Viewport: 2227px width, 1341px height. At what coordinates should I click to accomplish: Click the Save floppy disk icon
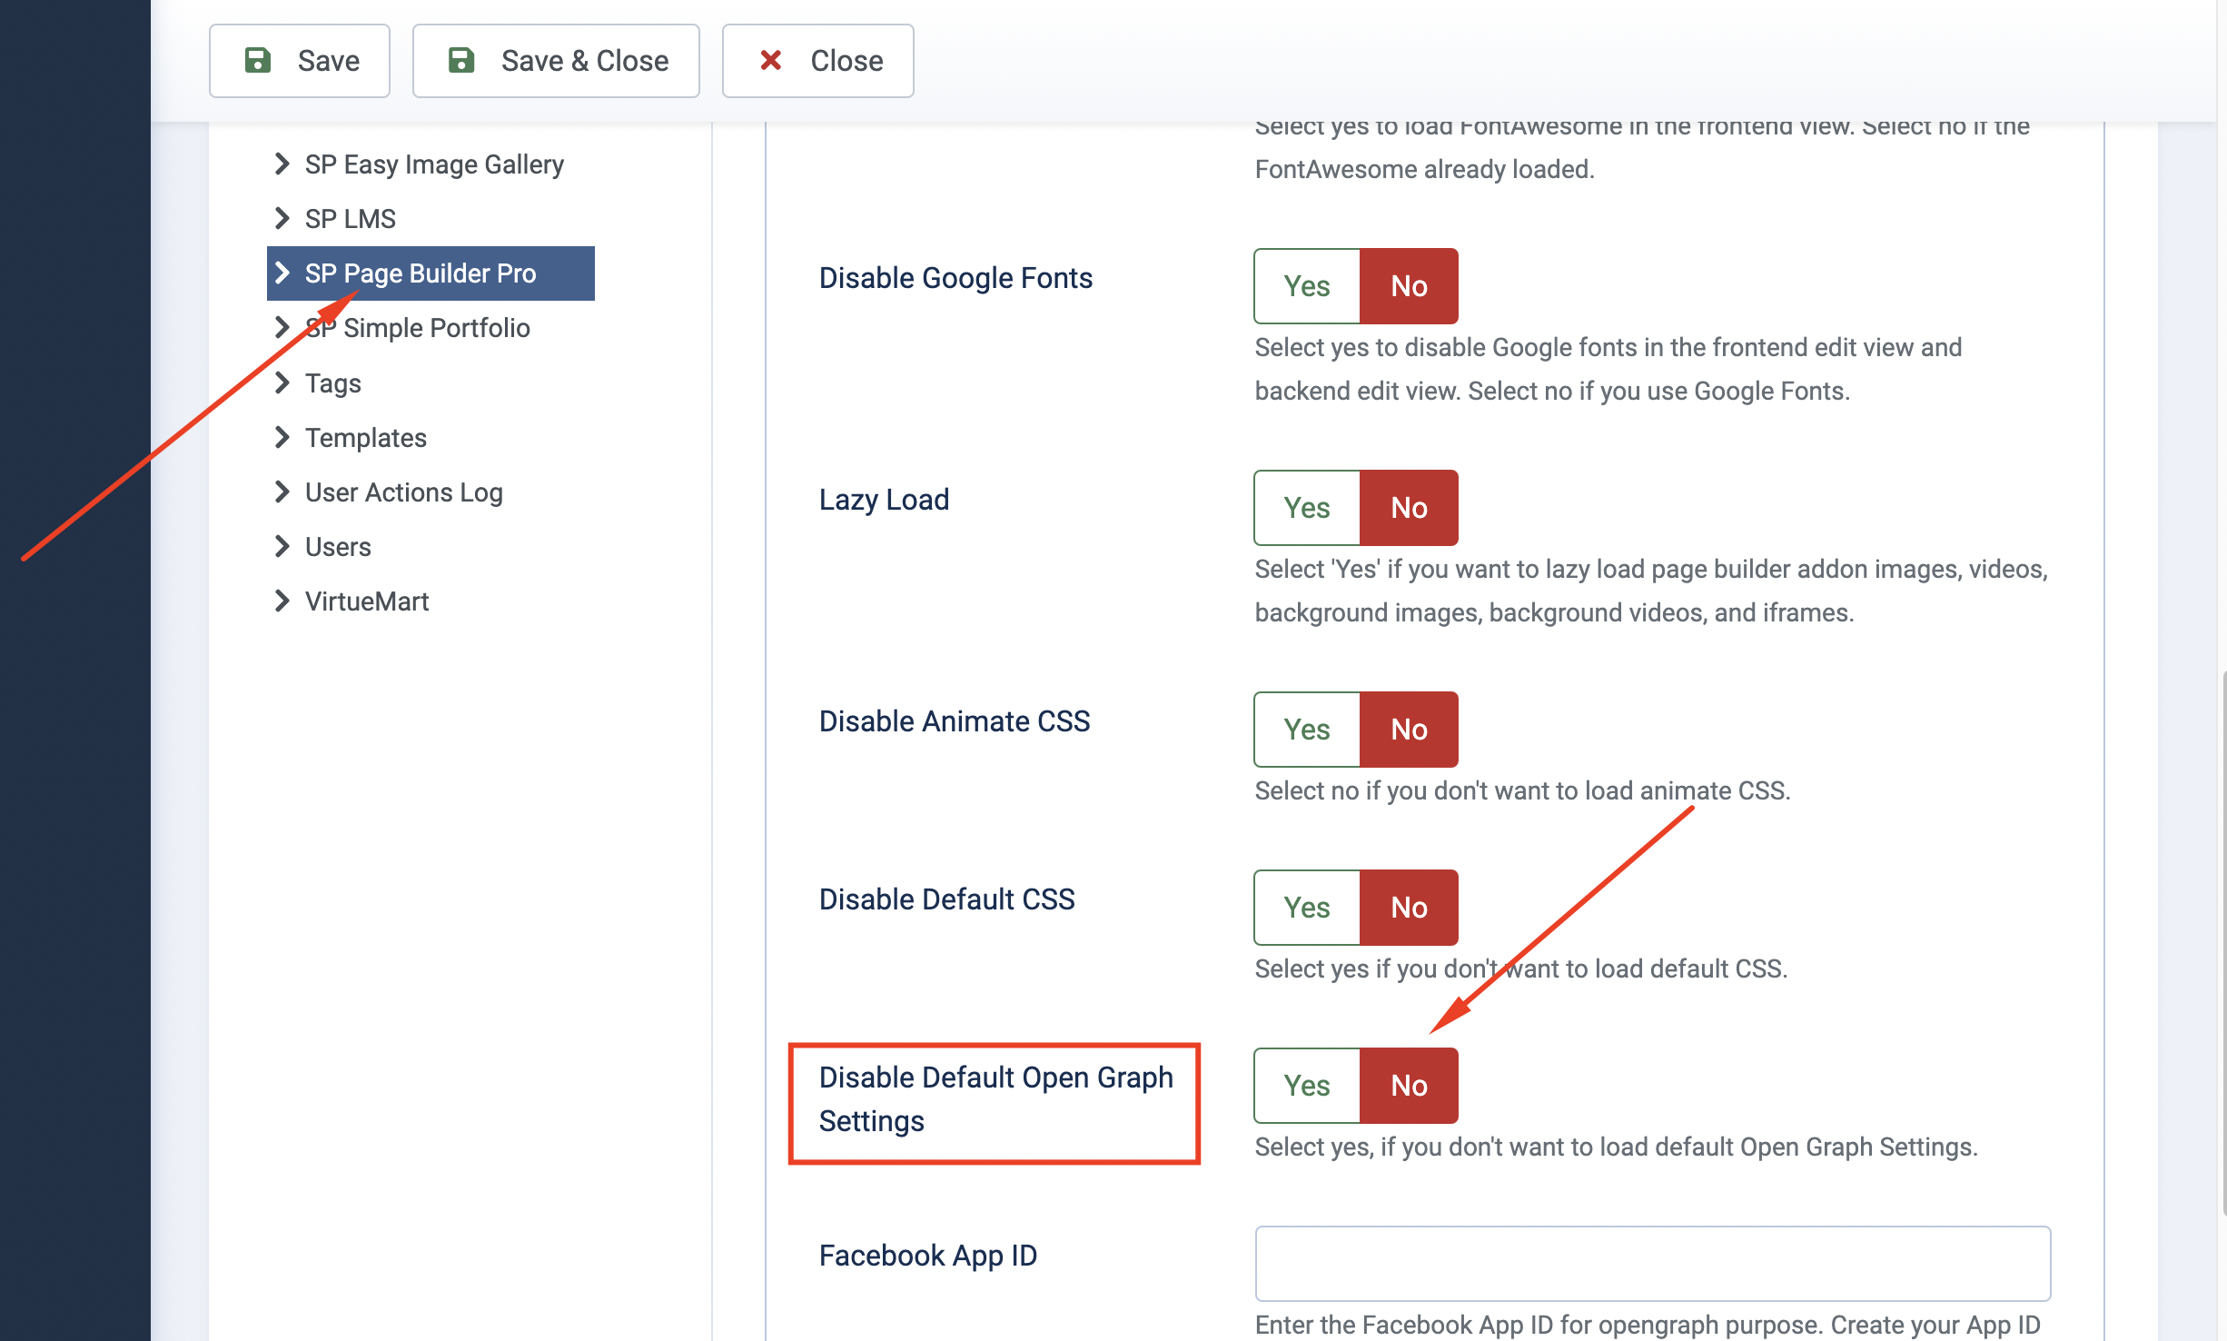tap(258, 61)
